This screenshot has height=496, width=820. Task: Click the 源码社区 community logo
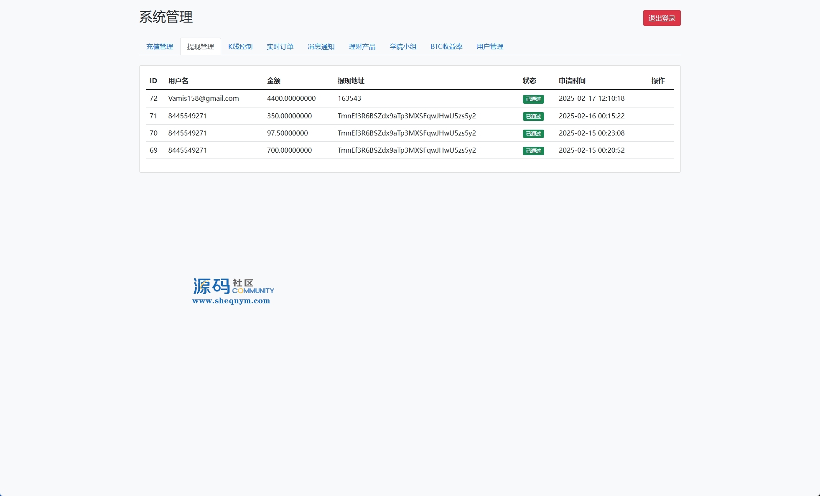tap(233, 286)
